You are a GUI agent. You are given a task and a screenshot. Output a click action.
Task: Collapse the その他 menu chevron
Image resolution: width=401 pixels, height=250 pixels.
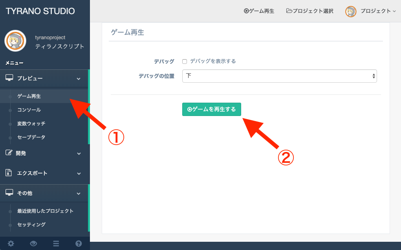tap(79, 193)
